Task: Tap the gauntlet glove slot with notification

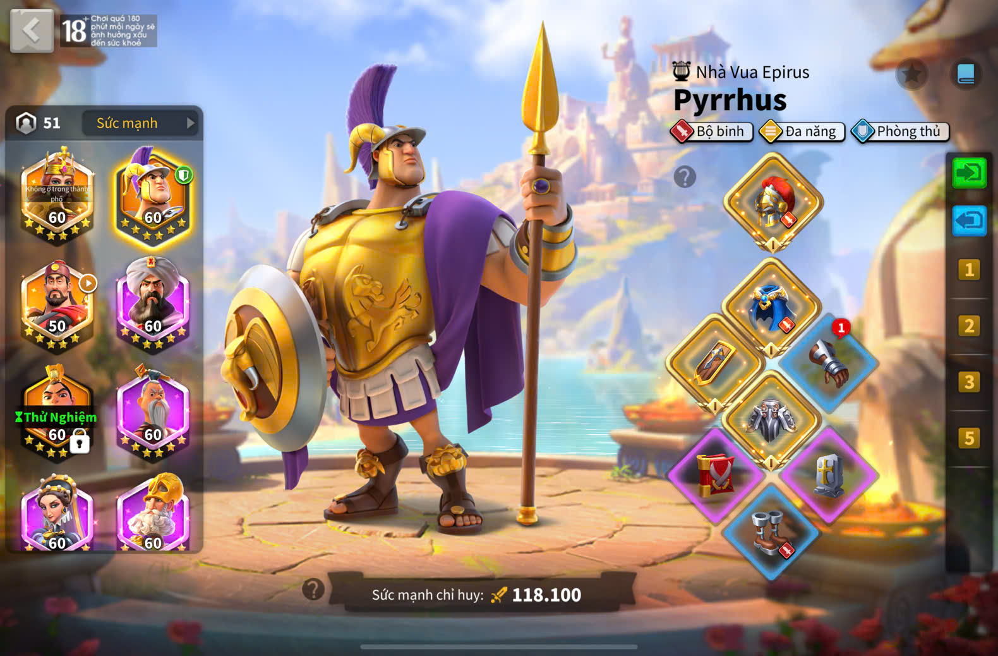Action: pyautogui.click(x=829, y=363)
